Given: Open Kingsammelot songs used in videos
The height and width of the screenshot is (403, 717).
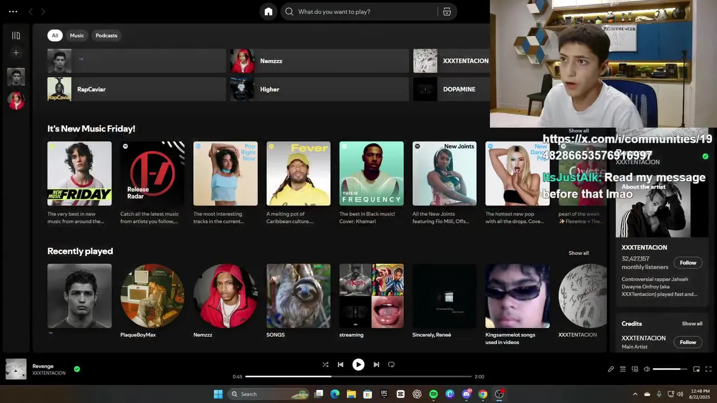Looking at the screenshot, I should click(x=518, y=296).
